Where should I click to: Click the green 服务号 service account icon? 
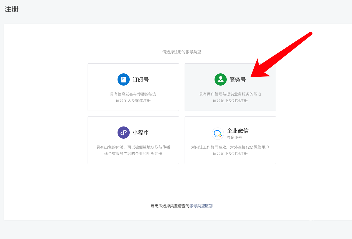[220, 79]
